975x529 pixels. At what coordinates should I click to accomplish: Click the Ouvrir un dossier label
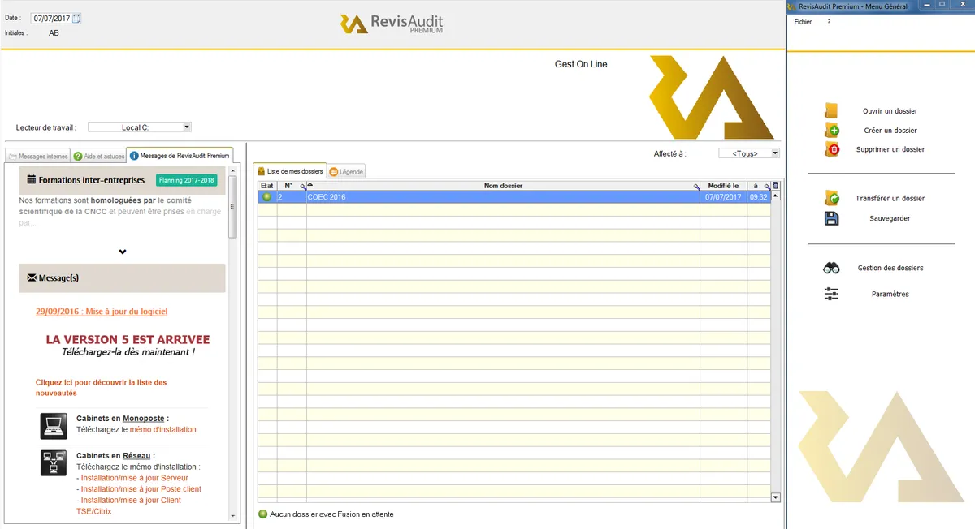[x=890, y=111]
